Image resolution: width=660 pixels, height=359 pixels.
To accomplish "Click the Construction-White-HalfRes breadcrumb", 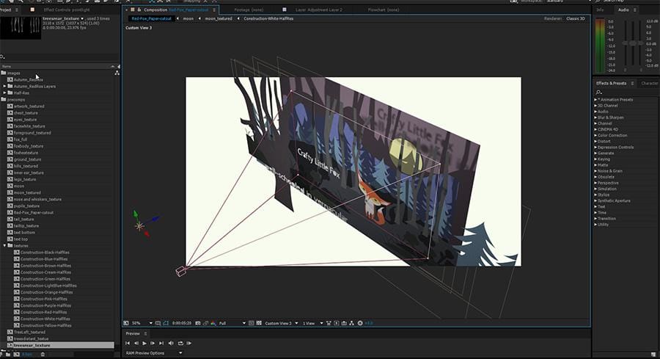I will click(268, 18).
